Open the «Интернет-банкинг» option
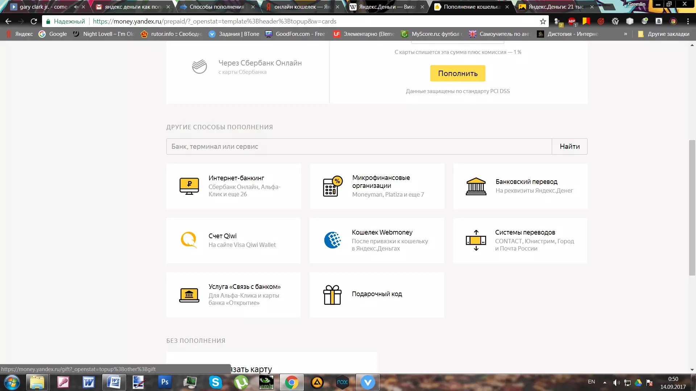The image size is (696, 391). click(233, 186)
